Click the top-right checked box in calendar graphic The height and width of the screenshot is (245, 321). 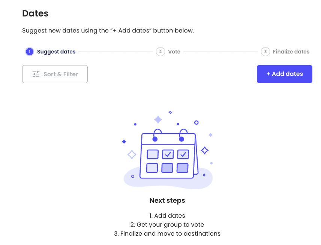pyautogui.click(x=183, y=154)
